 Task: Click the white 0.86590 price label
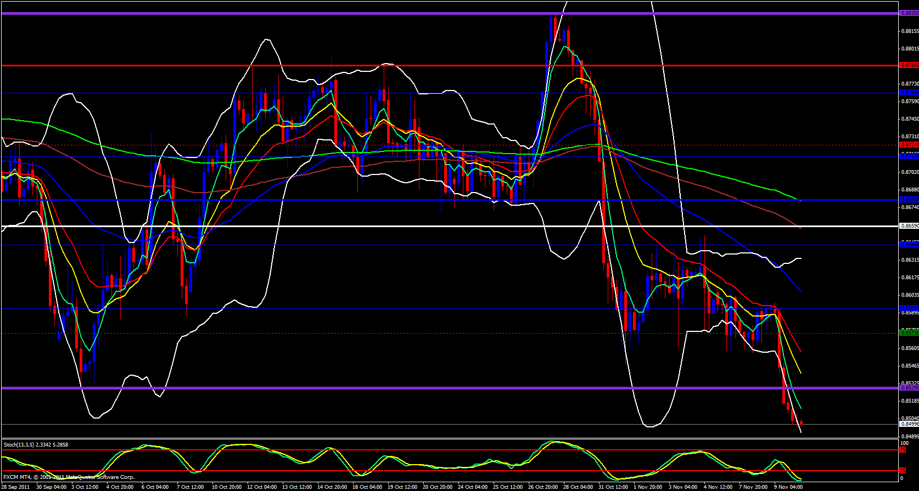click(909, 226)
